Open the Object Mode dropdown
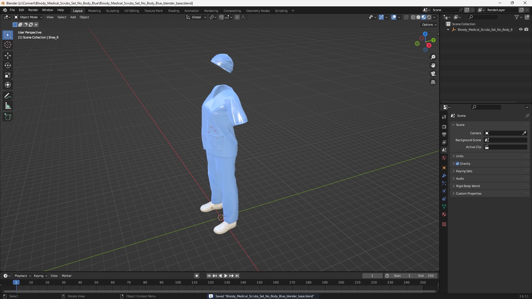This screenshot has height=299, width=532. tap(28, 17)
